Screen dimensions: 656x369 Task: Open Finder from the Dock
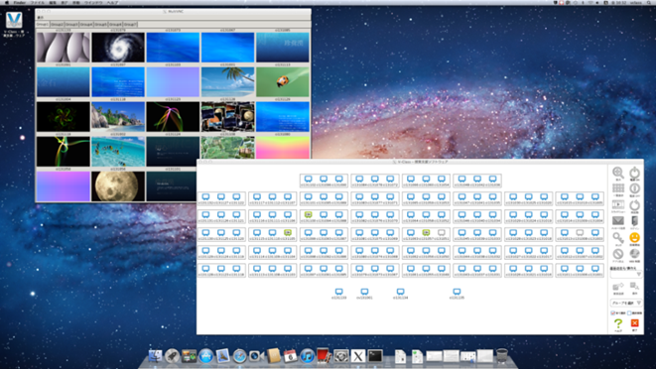pyautogui.click(x=155, y=356)
